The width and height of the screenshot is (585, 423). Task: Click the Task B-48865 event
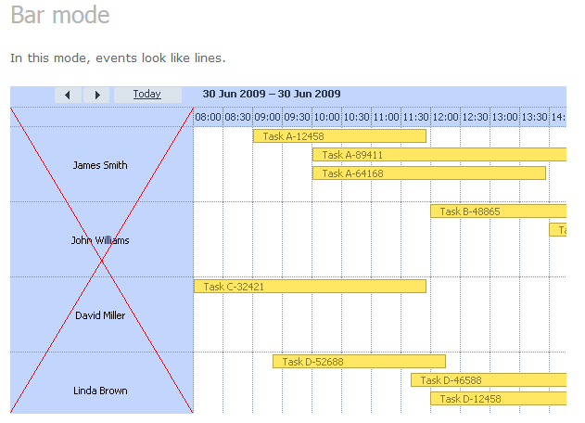[497, 211]
